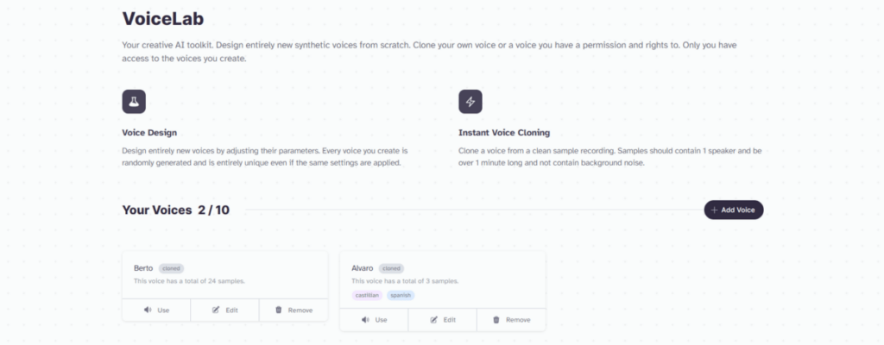Click the speaker icon on Berto's card

point(148,310)
